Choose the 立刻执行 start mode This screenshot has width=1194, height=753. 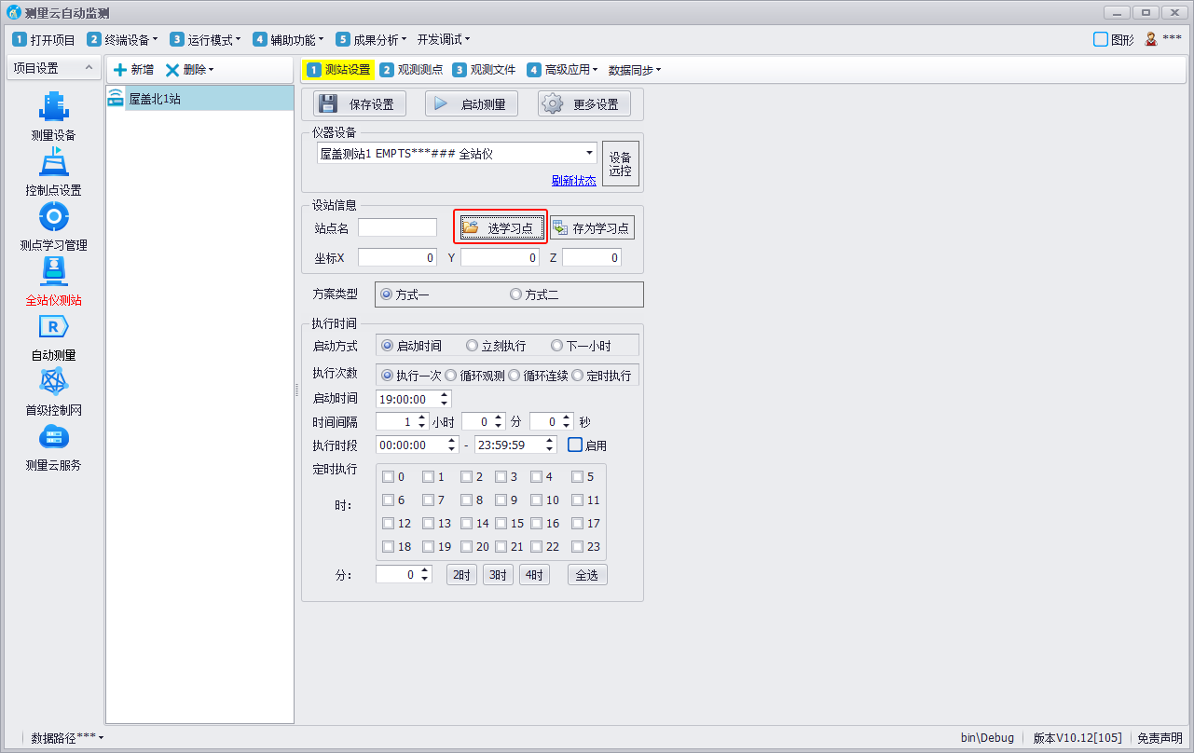click(472, 346)
